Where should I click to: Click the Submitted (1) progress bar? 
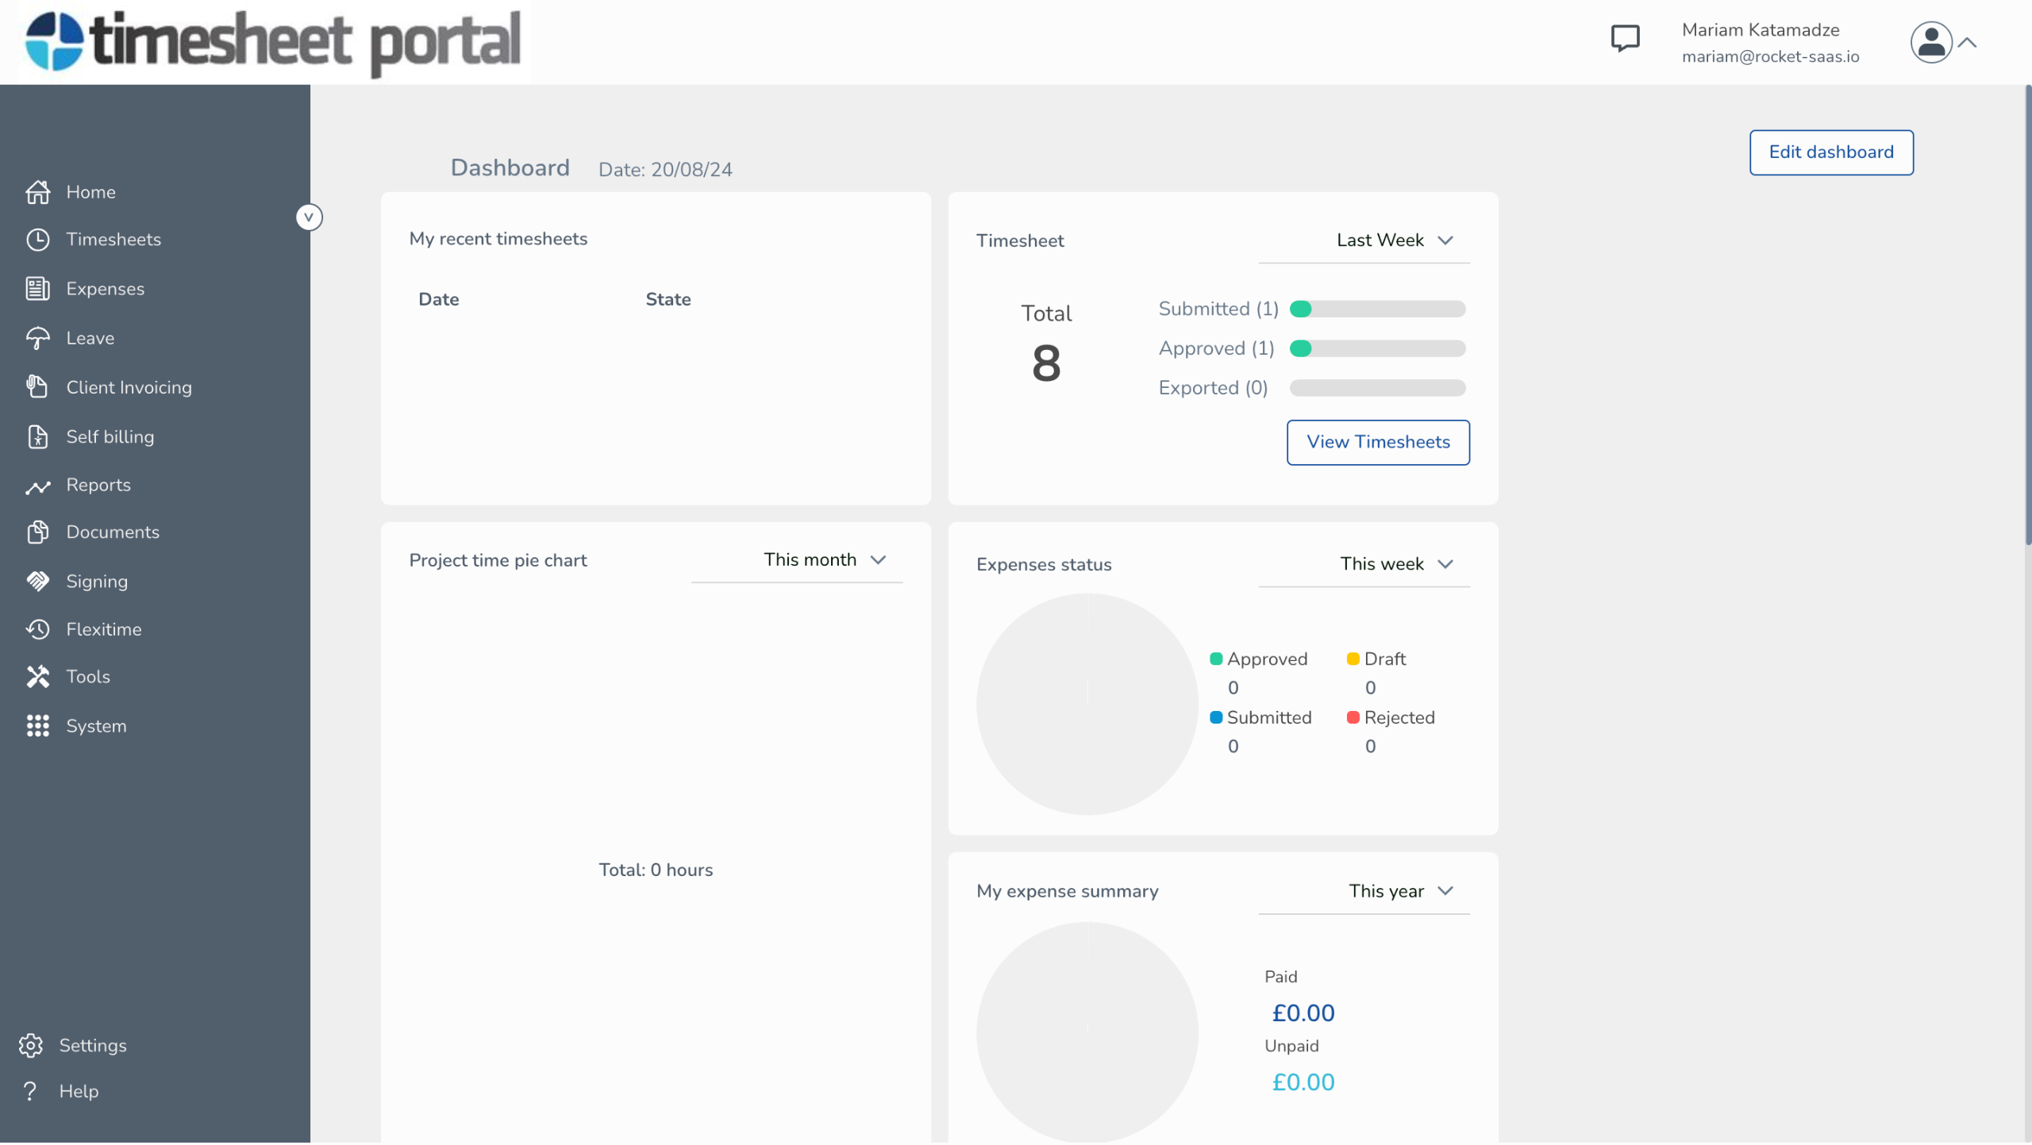1377,309
